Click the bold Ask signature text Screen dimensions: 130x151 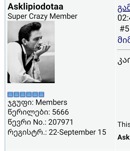pos(124,137)
